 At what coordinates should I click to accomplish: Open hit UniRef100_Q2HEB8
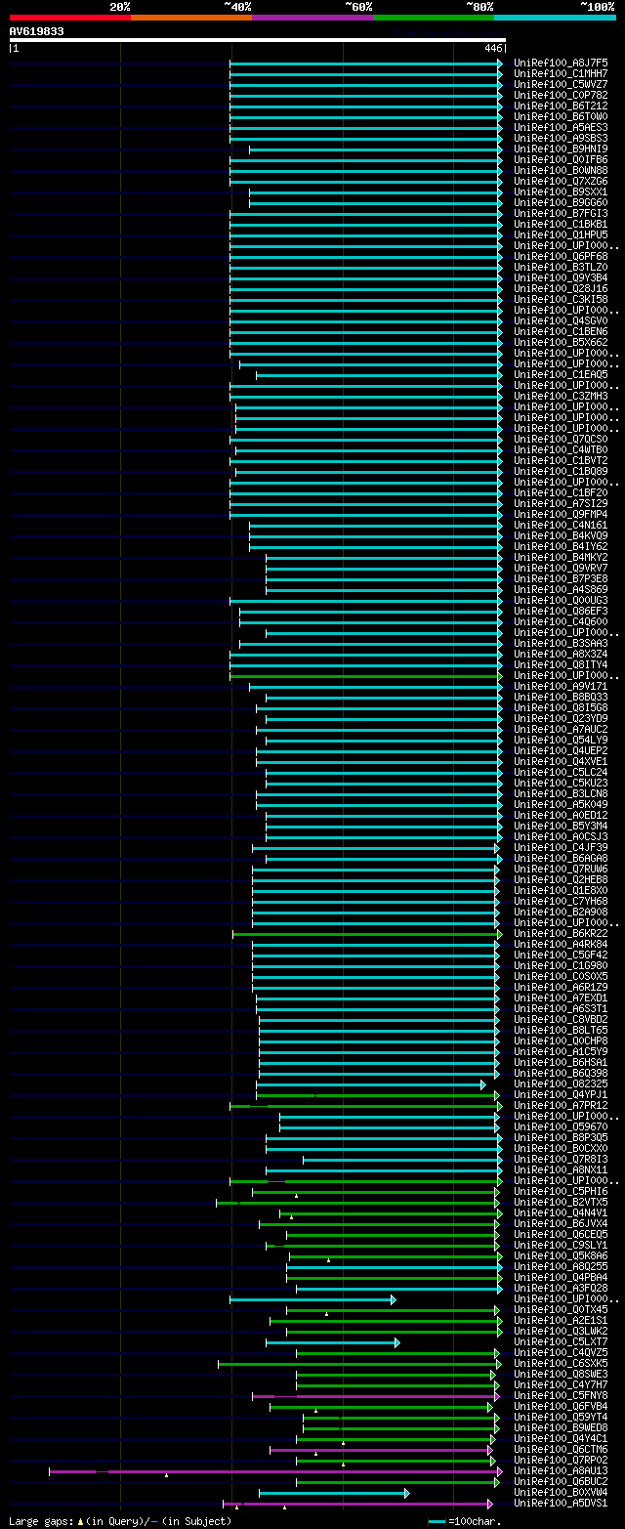(561, 879)
